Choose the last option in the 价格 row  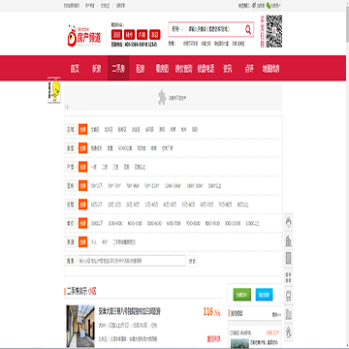coord(243,205)
